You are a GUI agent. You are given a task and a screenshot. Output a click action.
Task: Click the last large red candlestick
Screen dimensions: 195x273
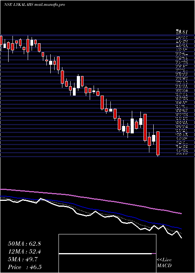158,143
